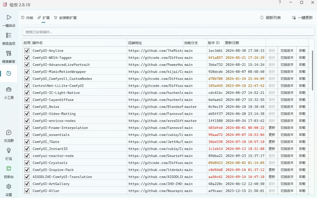Toggle ComfyUI-MimicMotionWrapper checkbox
Image resolution: width=317 pixels, height=198 pixels.
27,71
